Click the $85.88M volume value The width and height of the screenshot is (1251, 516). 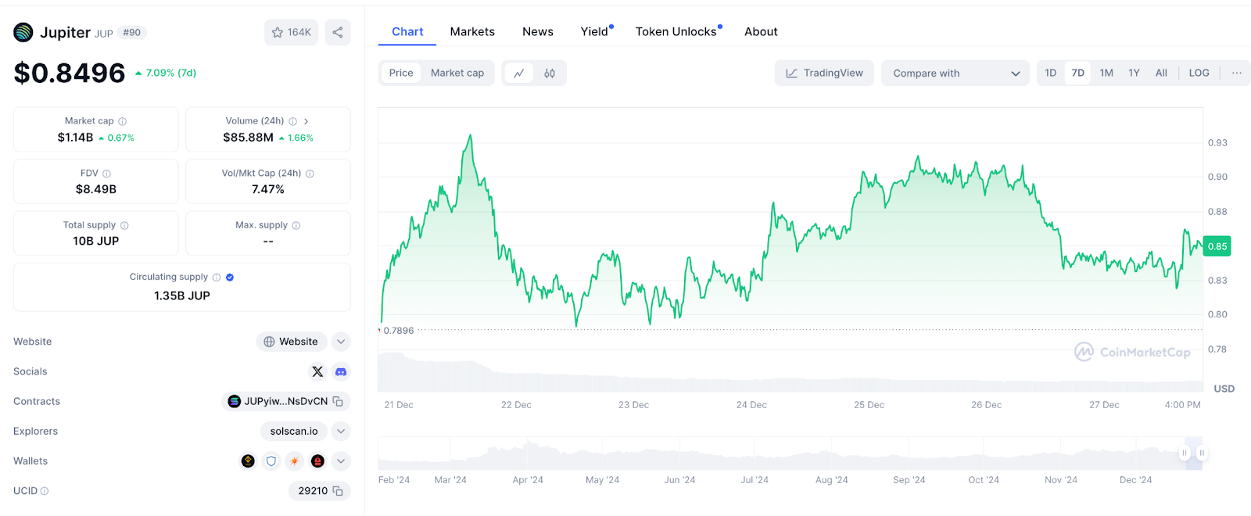point(249,138)
